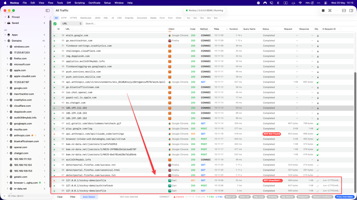Click the Domains globe icon
This screenshot has width=357, height=200.
pos(8,40)
